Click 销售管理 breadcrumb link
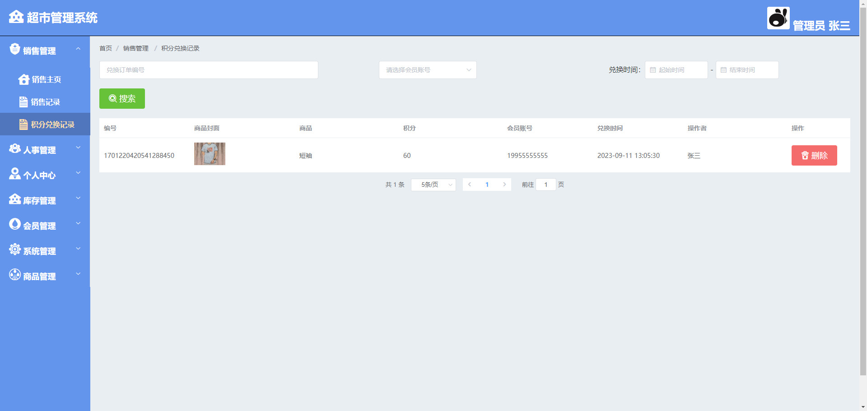This screenshot has width=867, height=411. [x=135, y=48]
